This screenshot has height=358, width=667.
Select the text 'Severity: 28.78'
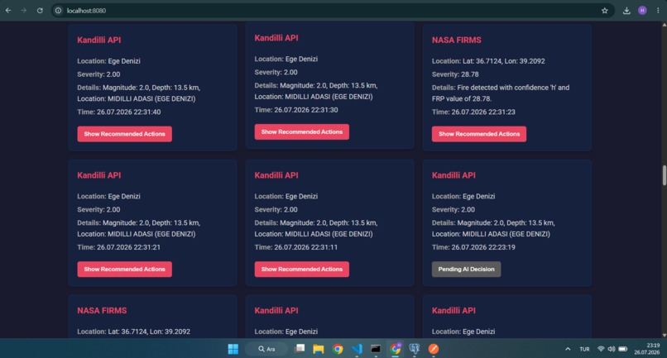[455, 74]
